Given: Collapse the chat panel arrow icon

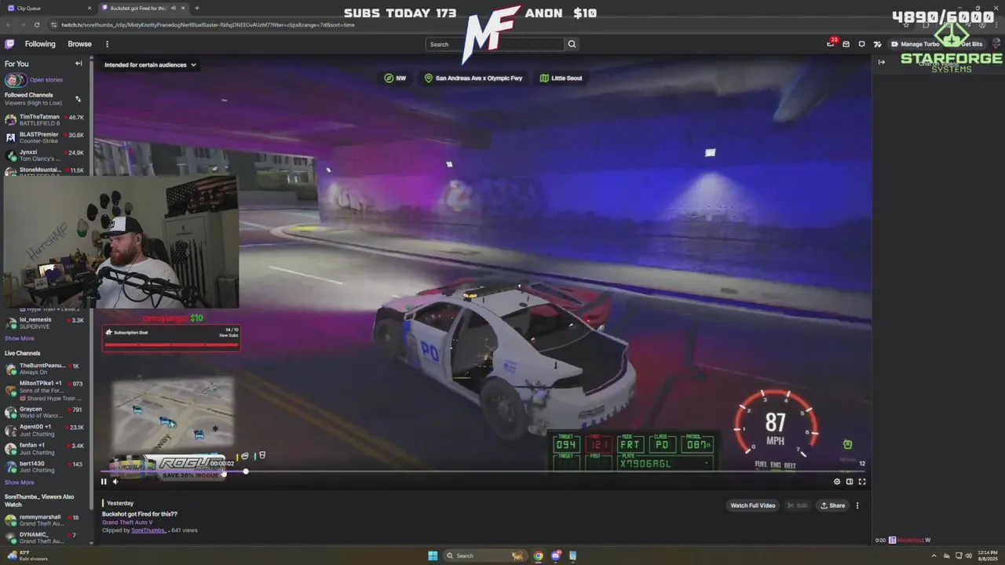Looking at the screenshot, I should pos(882,62).
